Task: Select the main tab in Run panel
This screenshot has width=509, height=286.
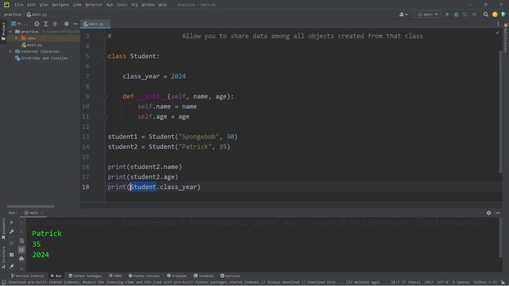Action: click(33, 213)
